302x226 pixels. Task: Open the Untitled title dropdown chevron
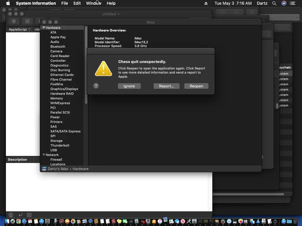[x=119, y=14]
